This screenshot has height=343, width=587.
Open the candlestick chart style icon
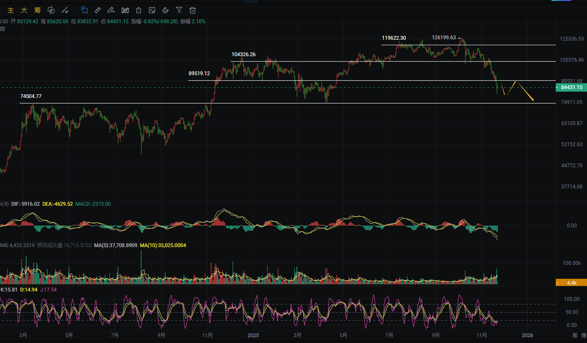pos(125,10)
